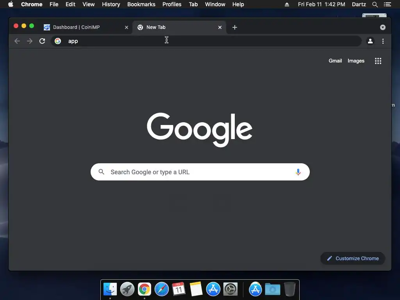Select the New Tab tab
Viewport: 400px width, 300px height.
click(179, 27)
